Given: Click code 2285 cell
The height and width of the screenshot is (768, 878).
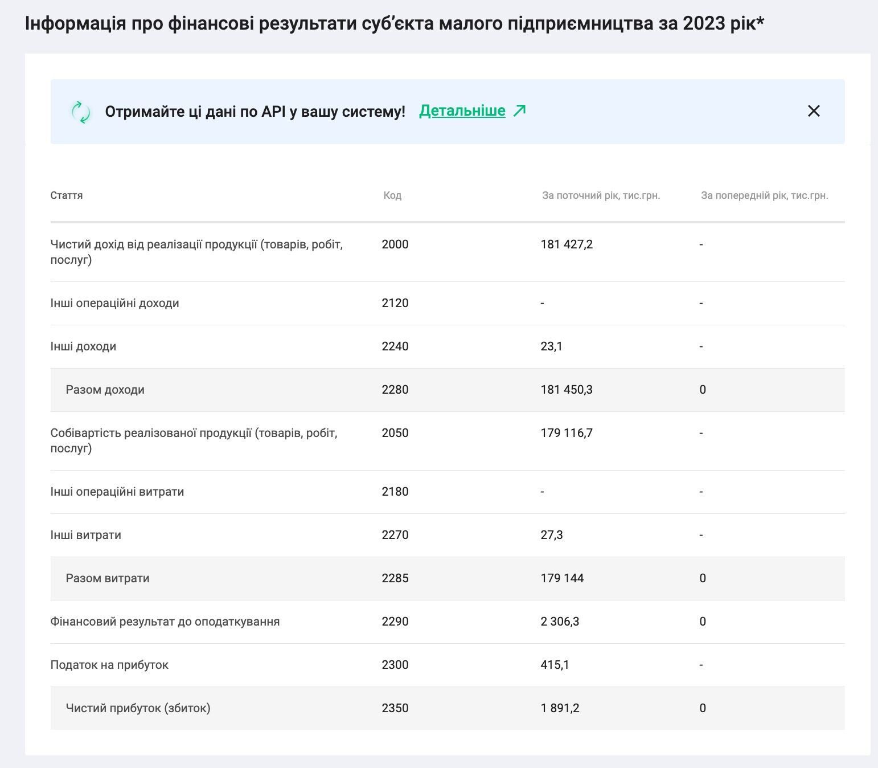Looking at the screenshot, I should pyautogui.click(x=395, y=578).
